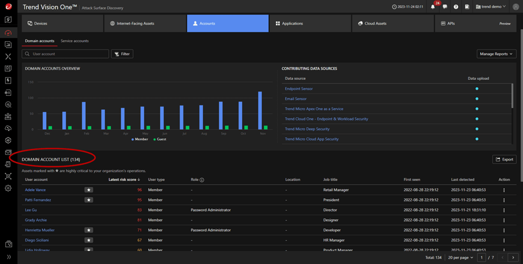The height and width of the screenshot is (264, 523).
Task: Open the map-pin icon in the sidebar
Action: [9, 20]
